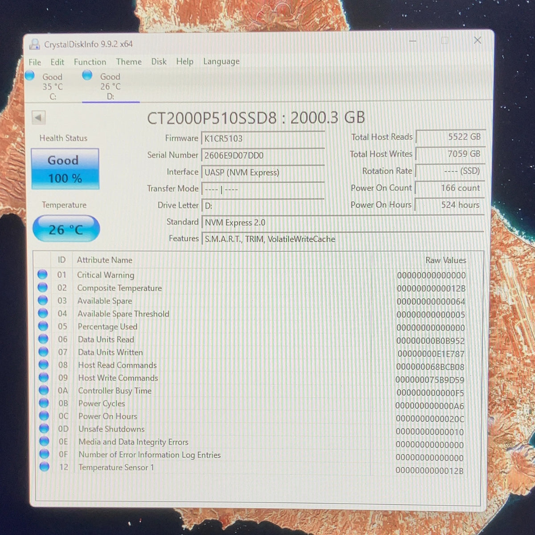Screen dimensions: 535x535
Task: Select the Power On Hours attribute row
Action: (252, 417)
